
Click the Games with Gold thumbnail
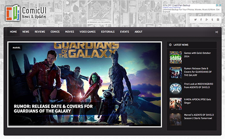pyautogui.click(x=176, y=57)
